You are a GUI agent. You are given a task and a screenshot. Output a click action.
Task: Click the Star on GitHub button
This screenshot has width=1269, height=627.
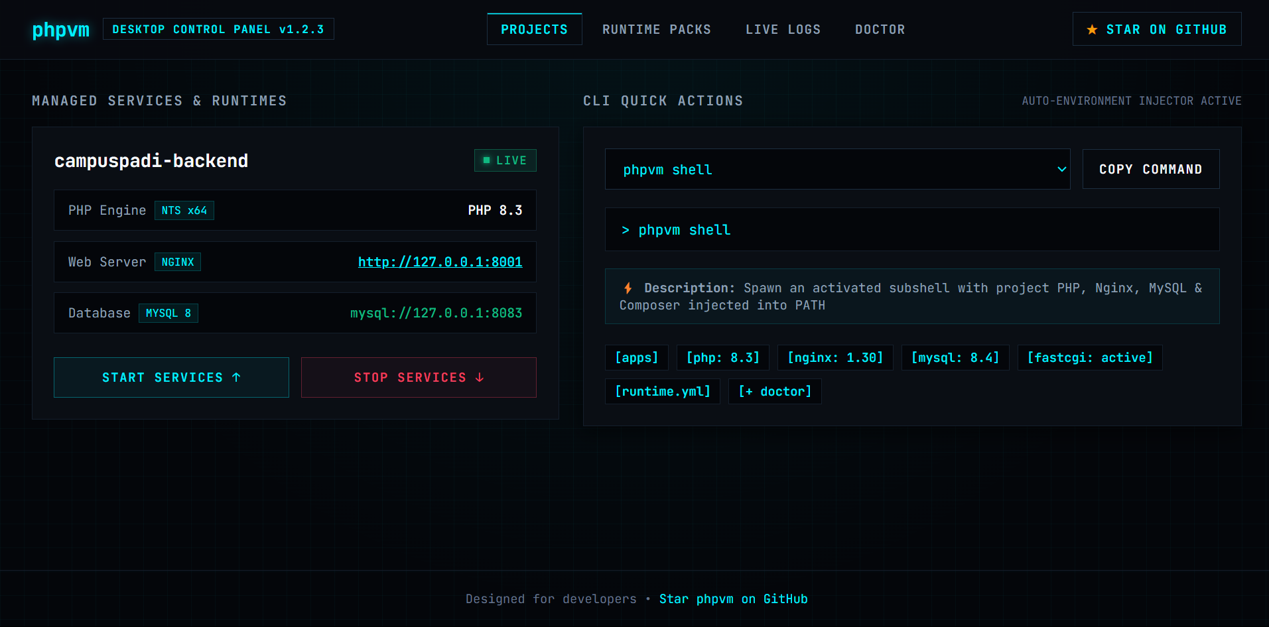coord(1157,29)
